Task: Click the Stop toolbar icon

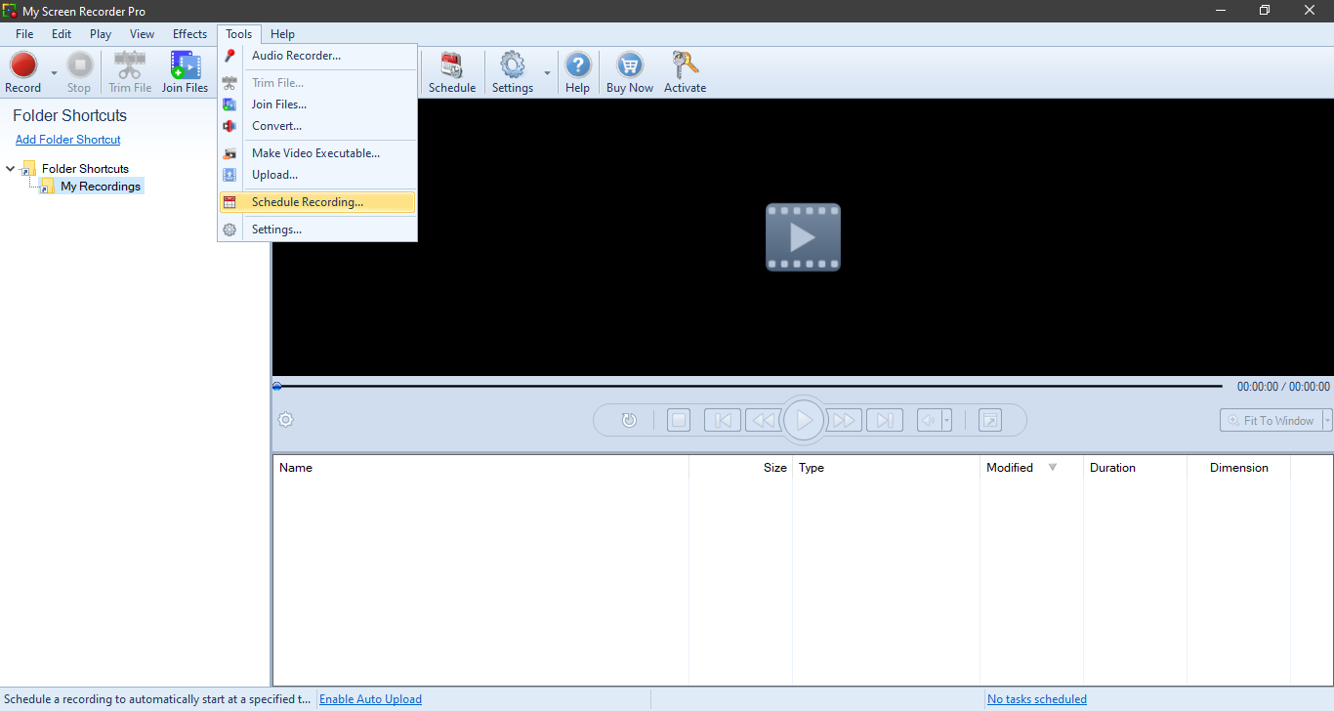Action: click(x=79, y=73)
